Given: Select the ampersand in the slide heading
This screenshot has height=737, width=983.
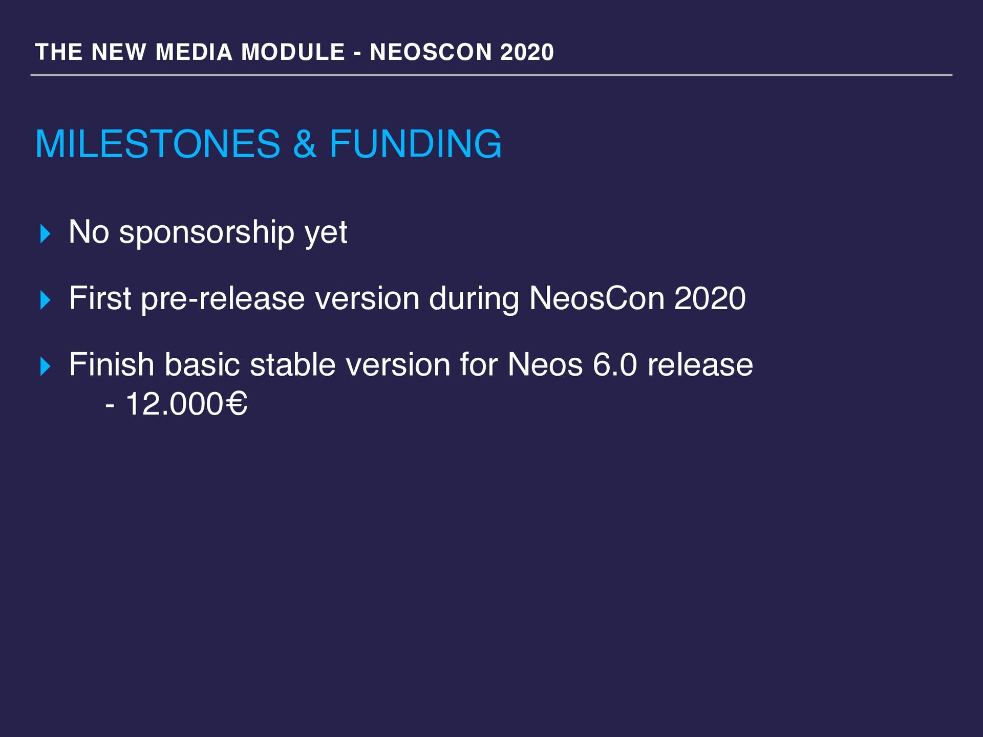Looking at the screenshot, I should click(305, 144).
